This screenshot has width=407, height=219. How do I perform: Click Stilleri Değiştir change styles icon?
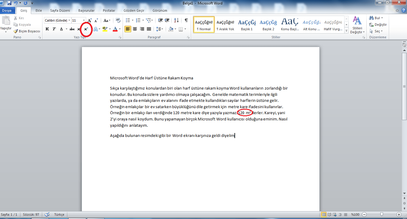pos(357,25)
